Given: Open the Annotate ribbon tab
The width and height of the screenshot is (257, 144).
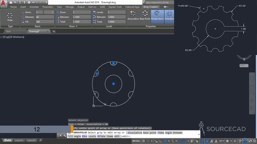Looking at the screenshot, I should [x=34, y=7].
